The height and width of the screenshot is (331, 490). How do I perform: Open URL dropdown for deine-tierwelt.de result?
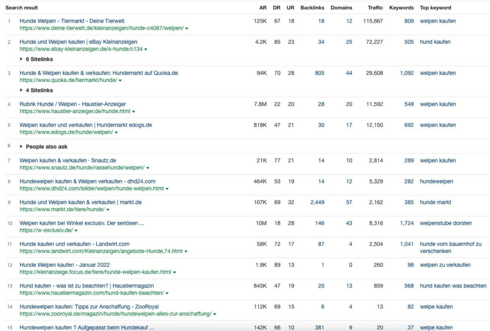[x=187, y=28]
